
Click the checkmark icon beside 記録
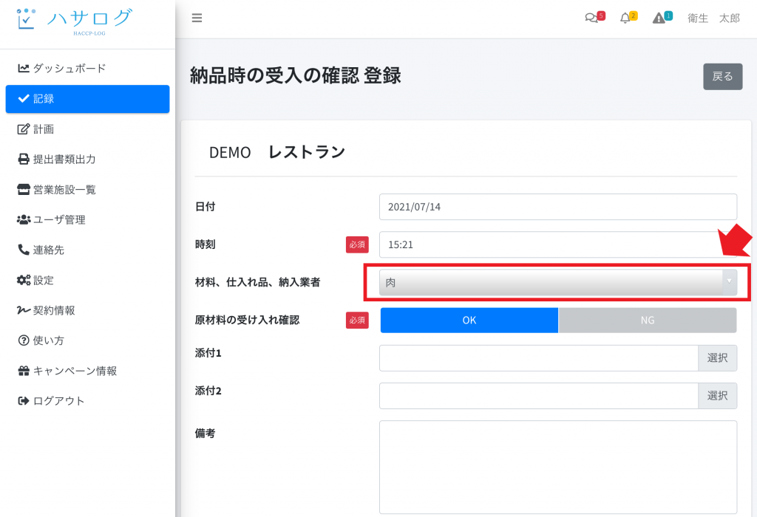click(23, 99)
